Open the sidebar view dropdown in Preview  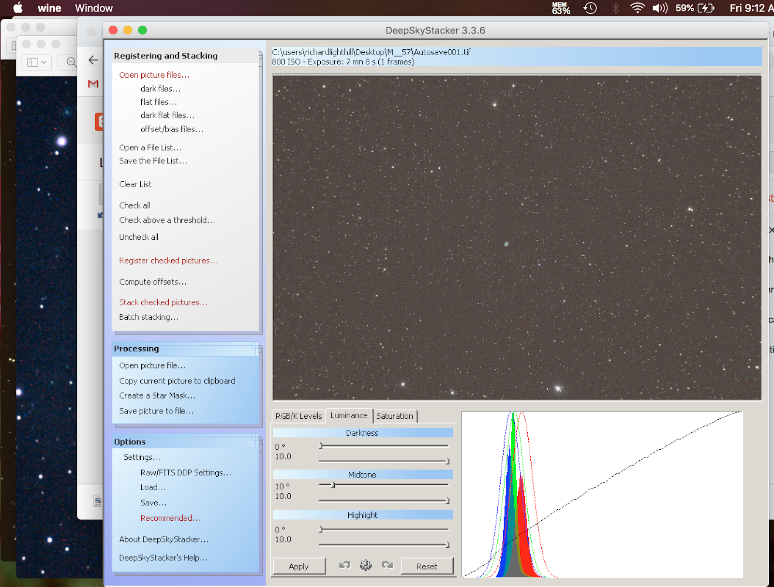[37, 62]
